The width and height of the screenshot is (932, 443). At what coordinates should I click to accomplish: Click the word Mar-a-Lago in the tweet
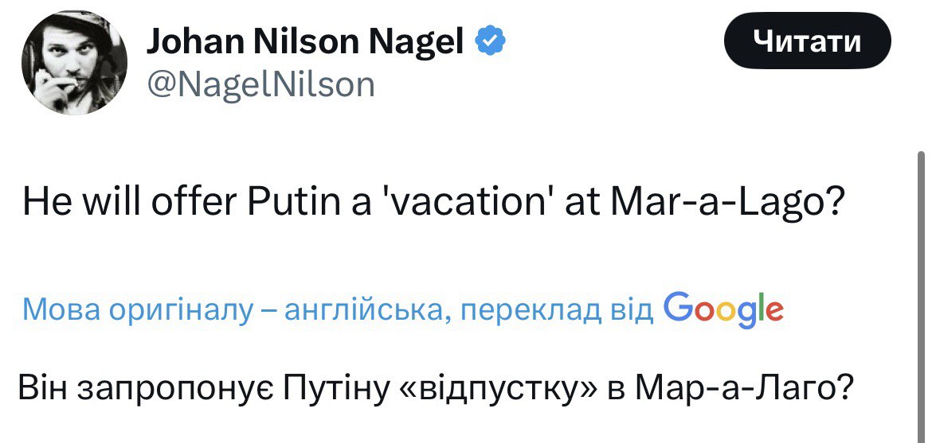click(720, 204)
